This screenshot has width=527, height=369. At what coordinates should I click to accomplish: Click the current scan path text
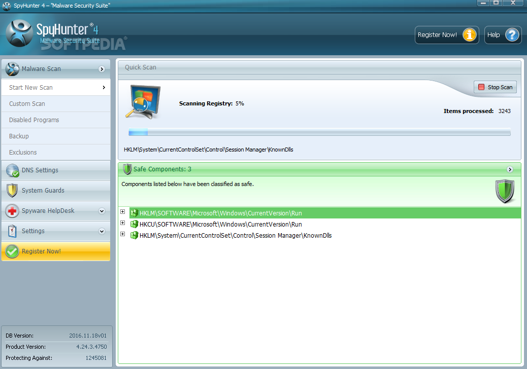(x=208, y=150)
